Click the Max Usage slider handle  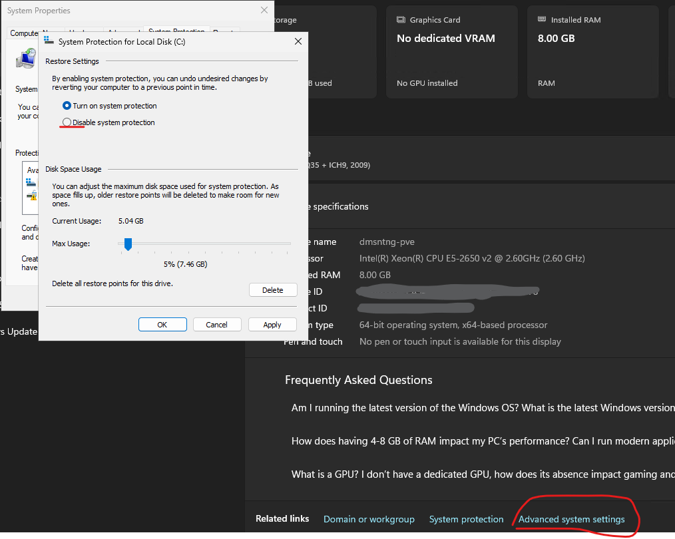tap(128, 244)
